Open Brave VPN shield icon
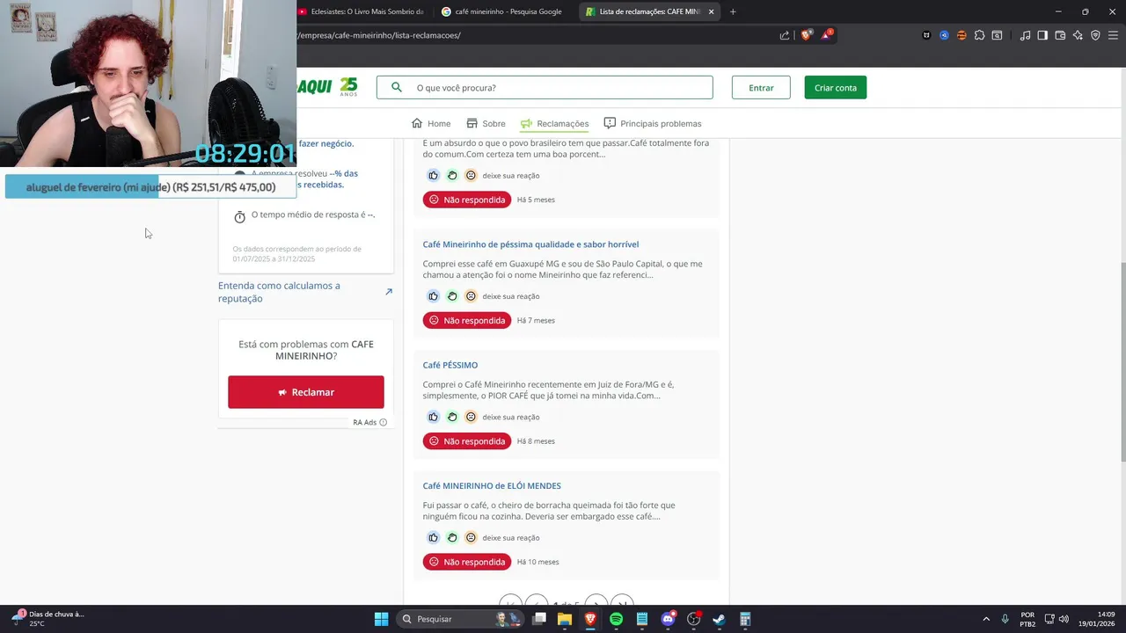Screen dimensions: 1126x633 coord(1095,35)
